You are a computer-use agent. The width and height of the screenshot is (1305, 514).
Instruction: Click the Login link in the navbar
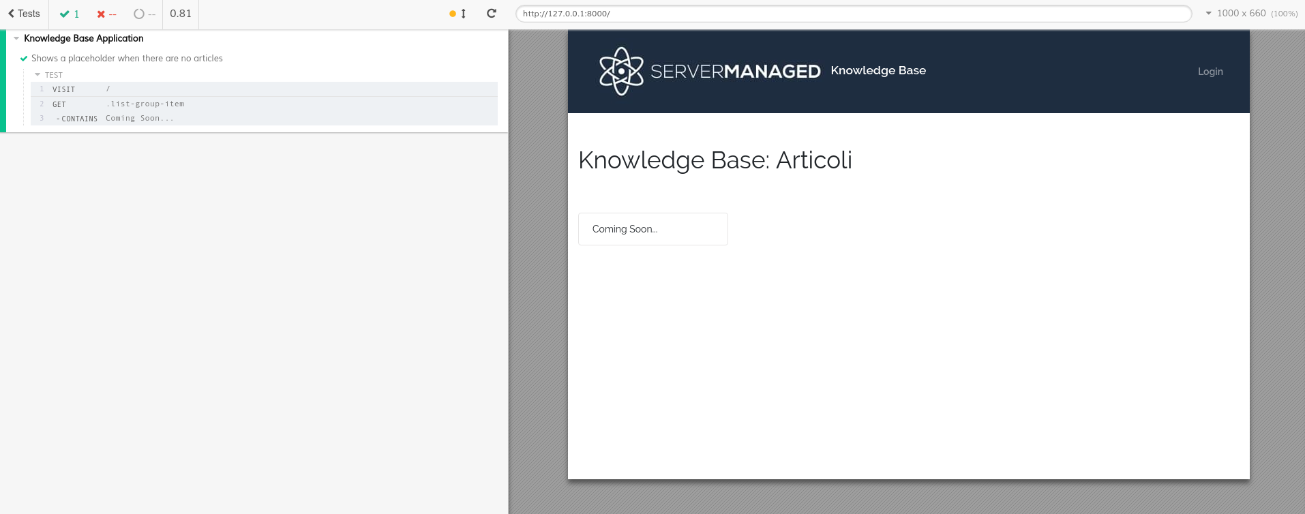(x=1210, y=71)
